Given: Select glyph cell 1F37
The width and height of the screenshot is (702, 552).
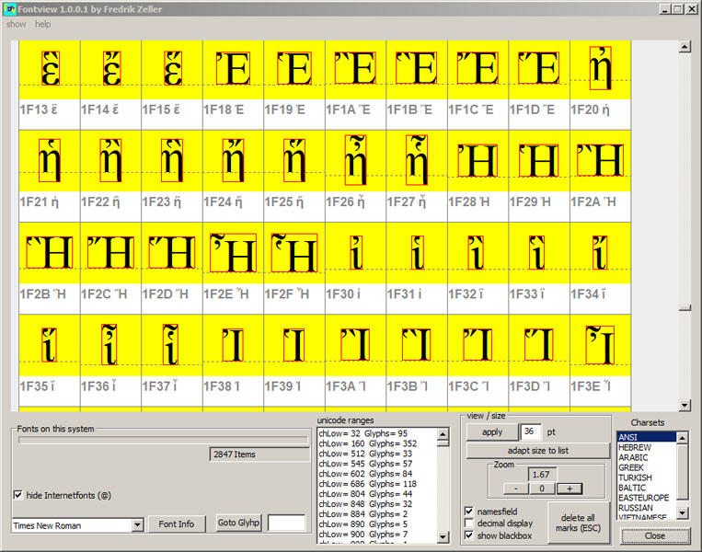Looking at the screenshot, I should (x=171, y=361).
